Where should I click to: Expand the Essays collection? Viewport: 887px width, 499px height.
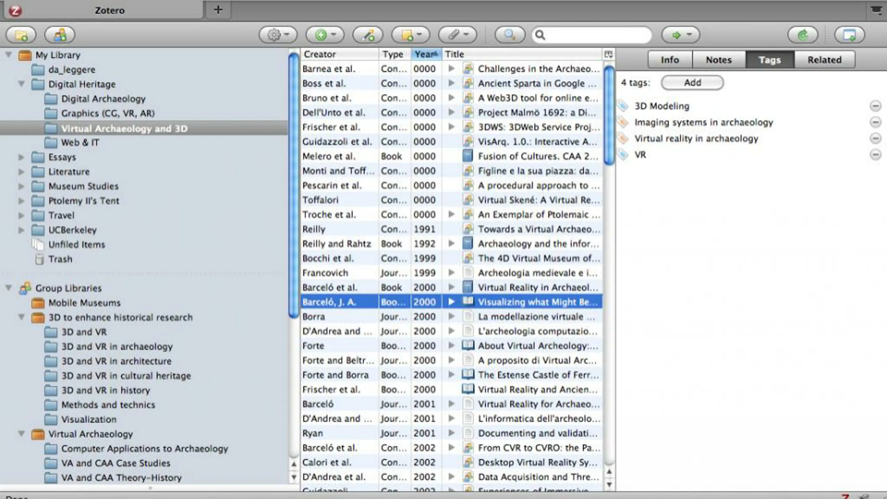point(21,157)
